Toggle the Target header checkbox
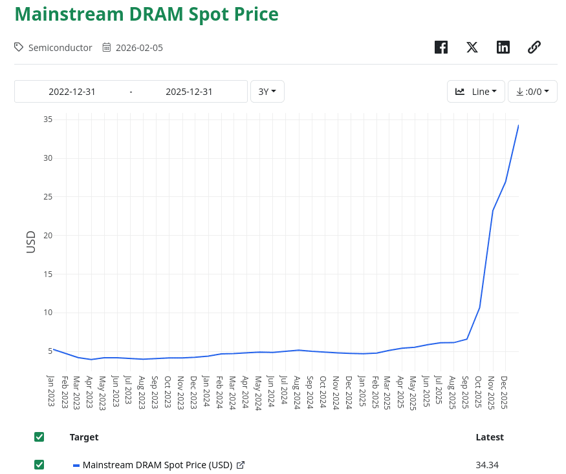Viewport: 566px width, 474px height. (x=39, y=437)
